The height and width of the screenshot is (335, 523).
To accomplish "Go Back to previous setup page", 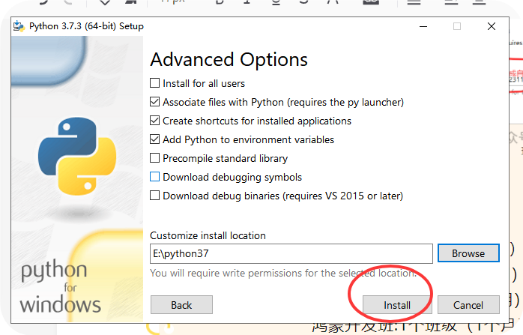I will (x=181, y=304).
